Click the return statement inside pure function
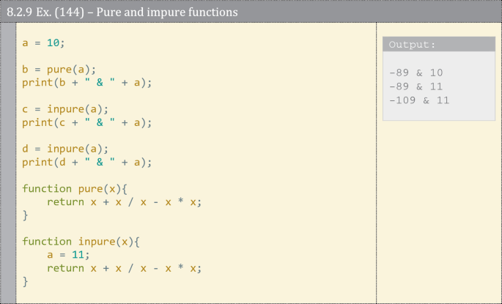 [123, 201]
